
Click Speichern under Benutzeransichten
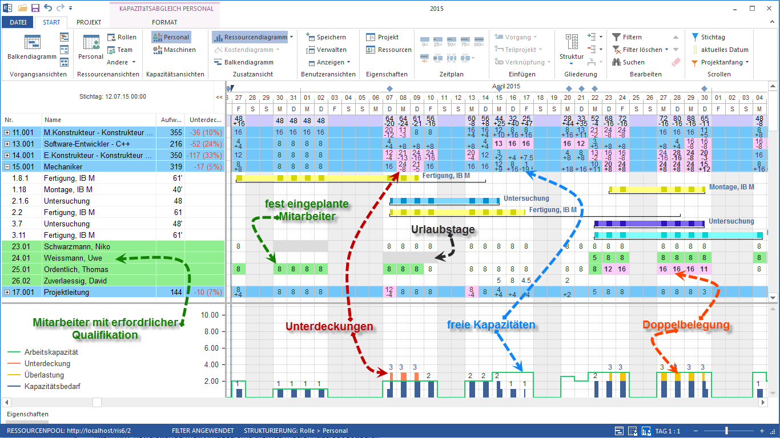(x=326, y=37)
